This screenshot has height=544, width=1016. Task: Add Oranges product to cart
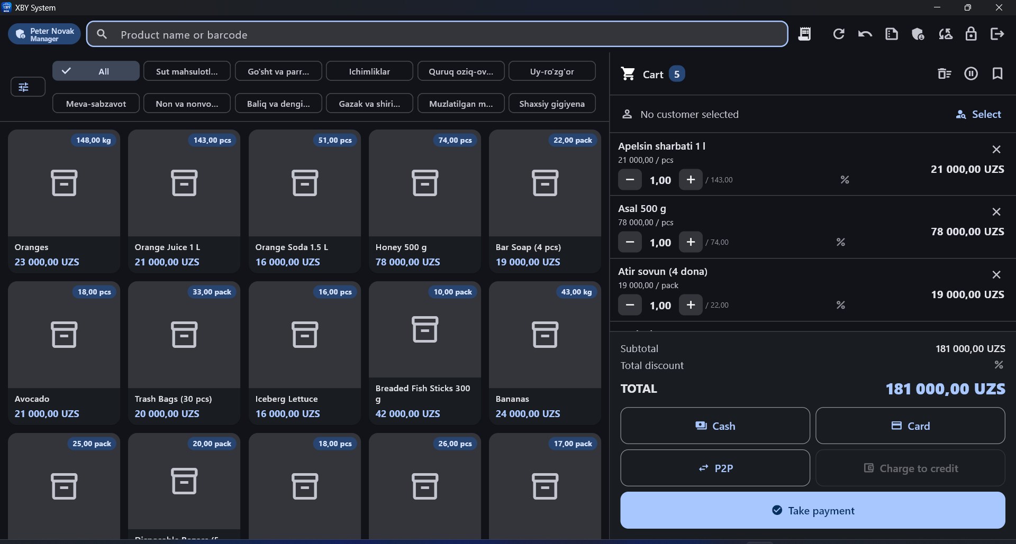(x=64, y=201)
